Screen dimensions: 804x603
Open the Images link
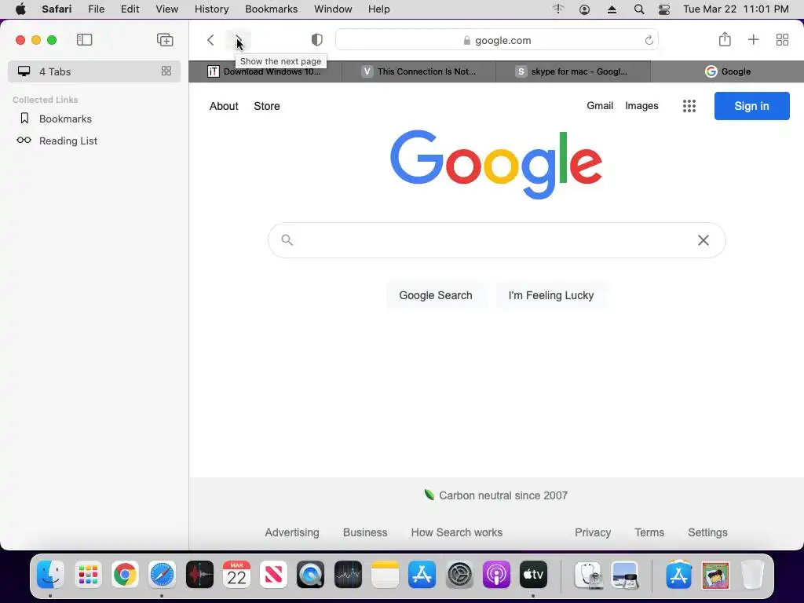[641, 106]
